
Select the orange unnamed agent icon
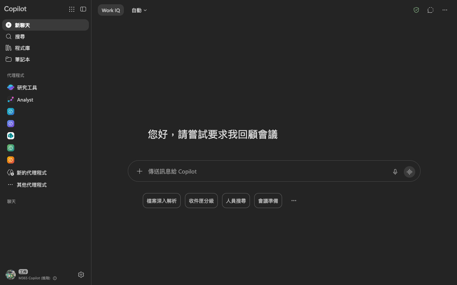tap(11, 160)
